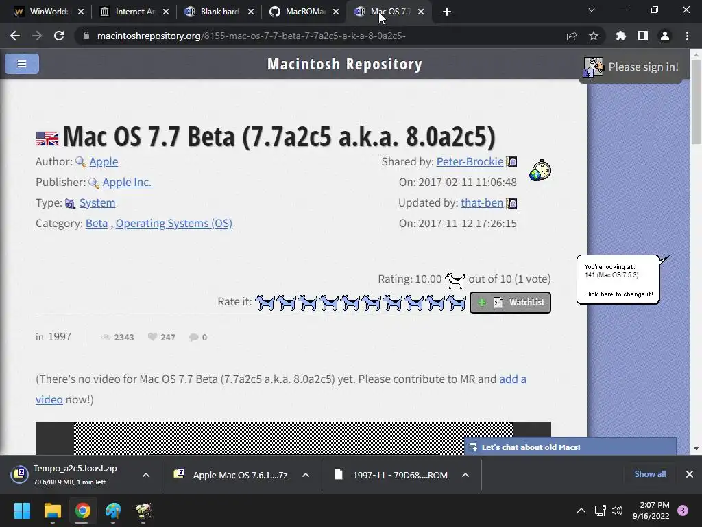Click the magnifier icon beside Publisher
Image resolution: width=702 pixels, height=527 pixels.
(94, 183)
